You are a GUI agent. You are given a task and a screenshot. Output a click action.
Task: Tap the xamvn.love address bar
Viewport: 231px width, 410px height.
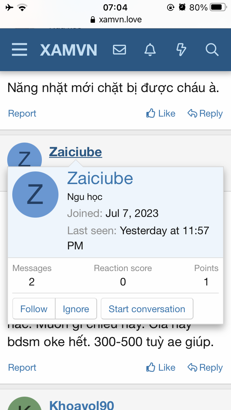click(x=116, y=19)
